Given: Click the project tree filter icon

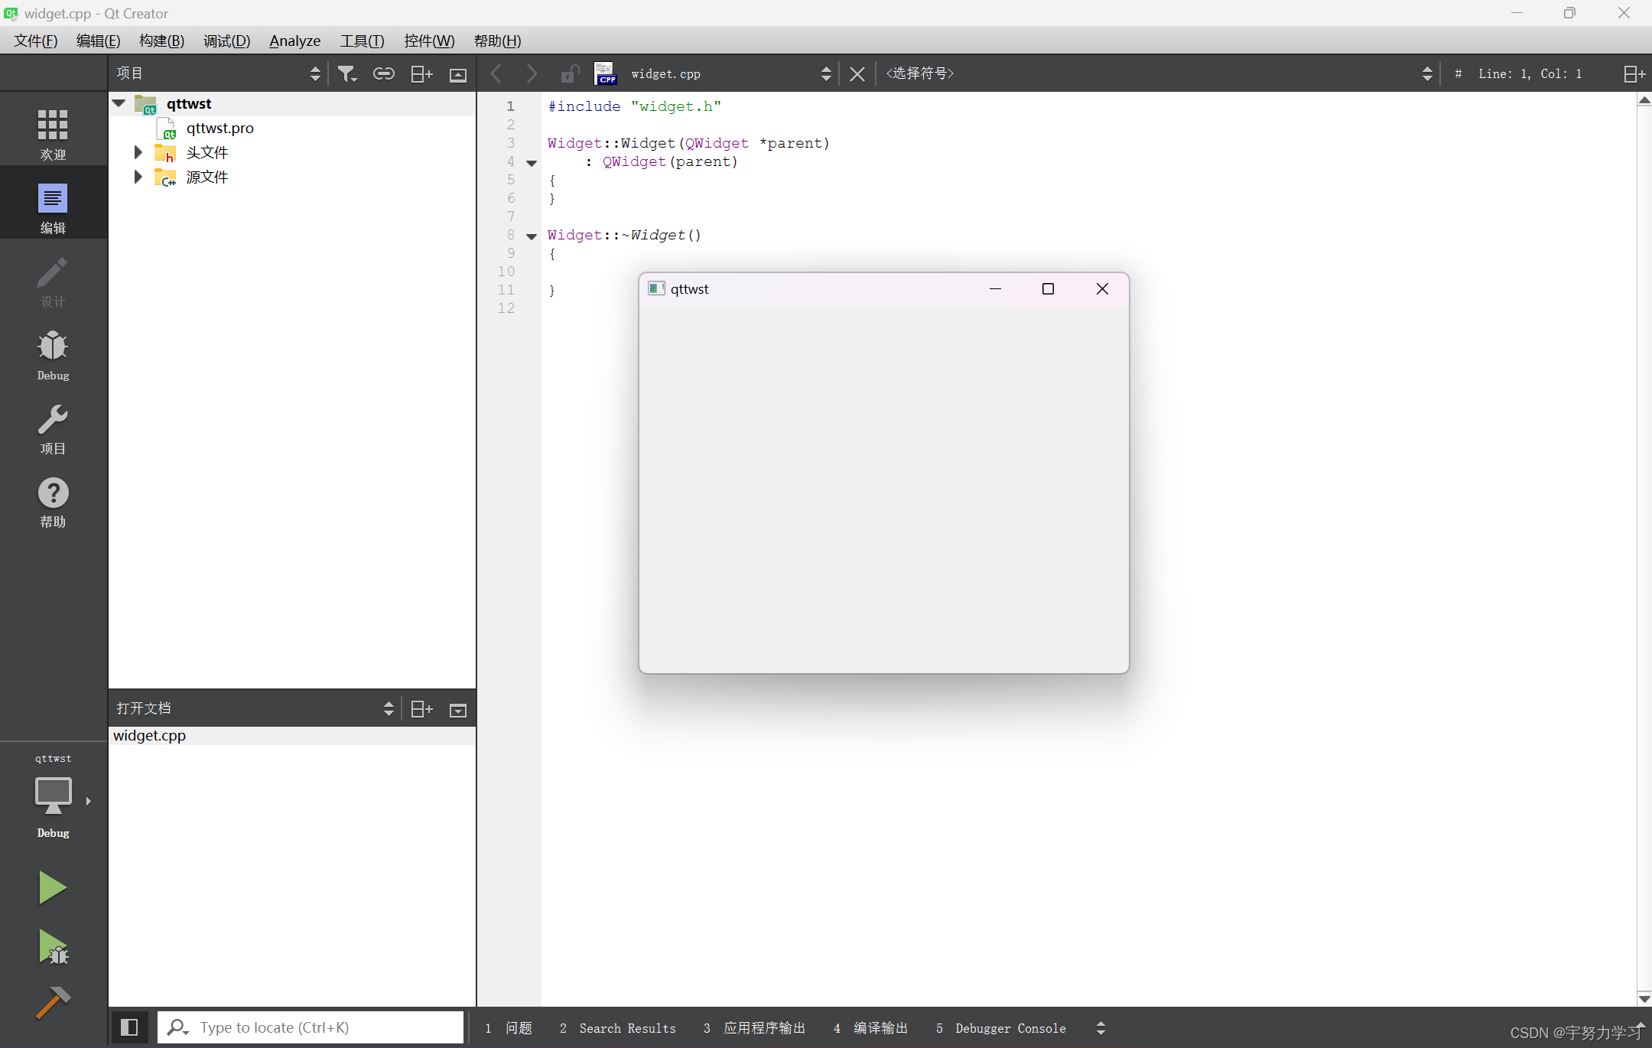Looking at the screenshot, I should click(x=347, y=73).
